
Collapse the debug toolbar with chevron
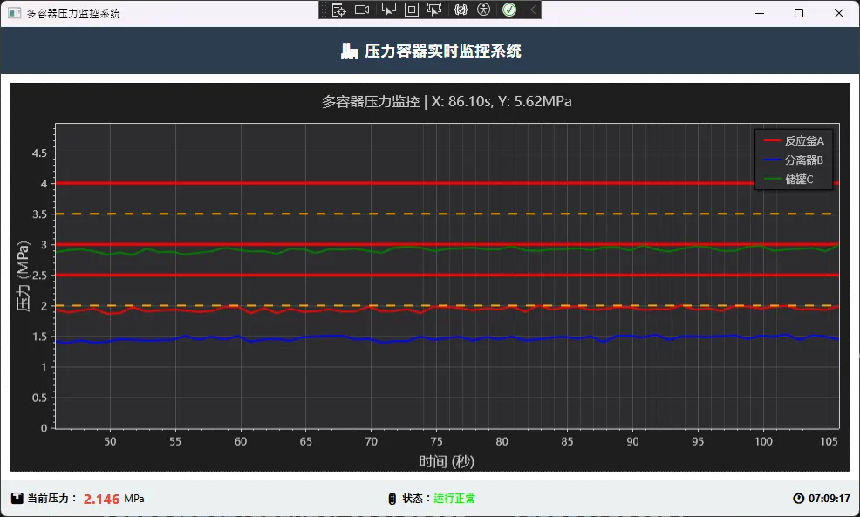tap(532, 10)
